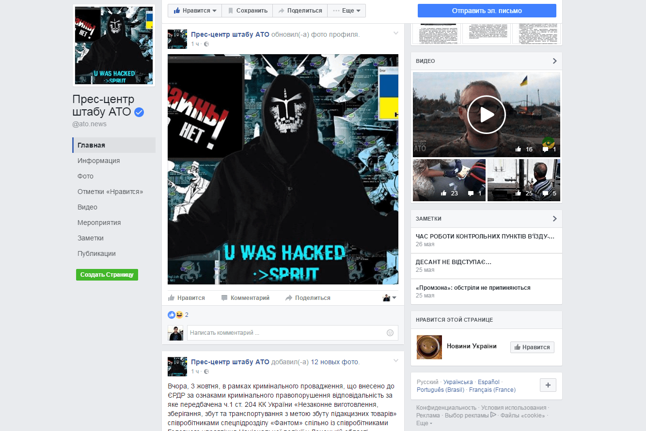
Task: Open note «Промзона»: обстріли не припиняються
Action: tap(473, 288)
